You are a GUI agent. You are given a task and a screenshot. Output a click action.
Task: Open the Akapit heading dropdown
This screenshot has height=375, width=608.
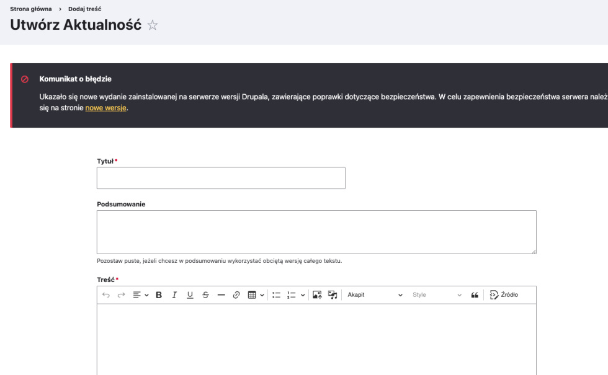(374, 295)
